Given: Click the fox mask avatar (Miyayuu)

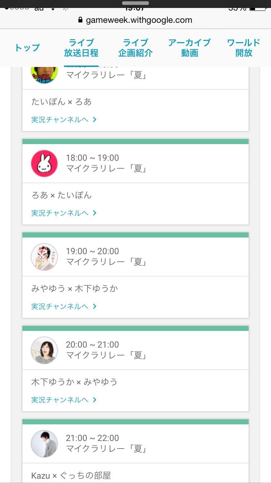Looking at the screenshot, I should 44,257.
